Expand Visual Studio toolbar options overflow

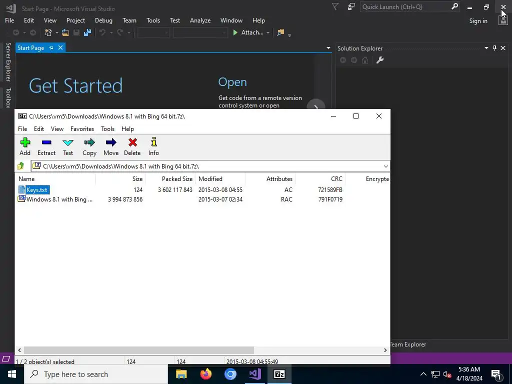coord(289,34)
